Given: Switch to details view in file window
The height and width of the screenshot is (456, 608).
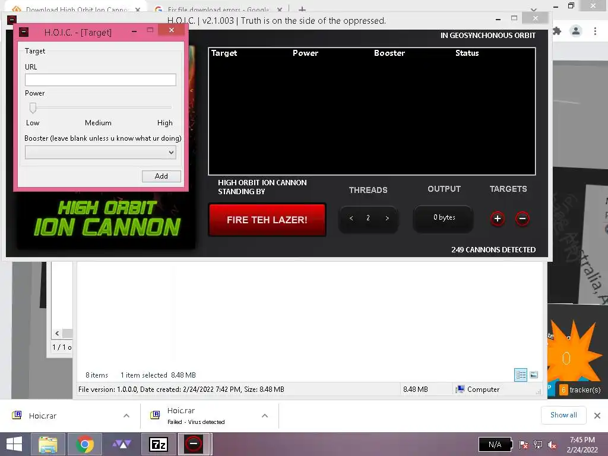Looking at the screenshot, I should [521, 375].
